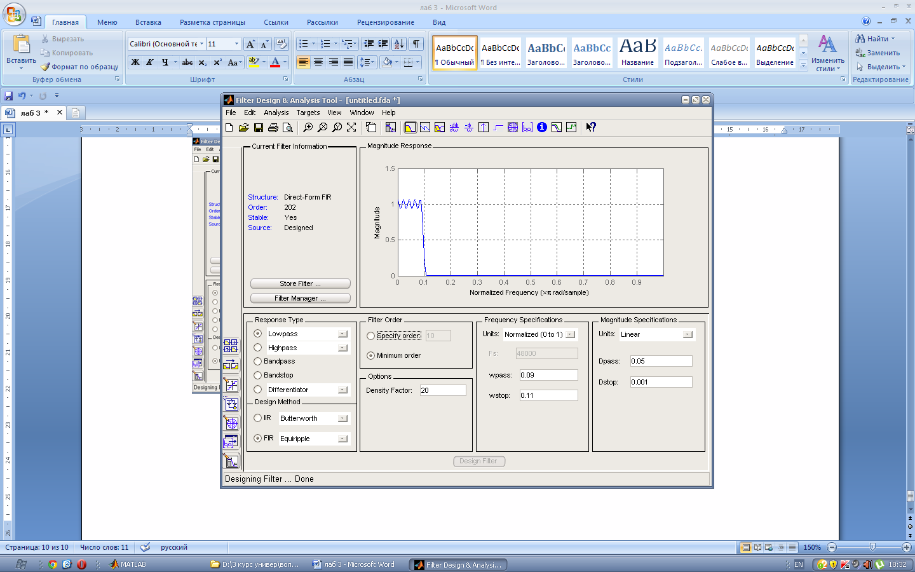Click Формат по образцу in Word
915x572 pixels.
coord(79,67)
